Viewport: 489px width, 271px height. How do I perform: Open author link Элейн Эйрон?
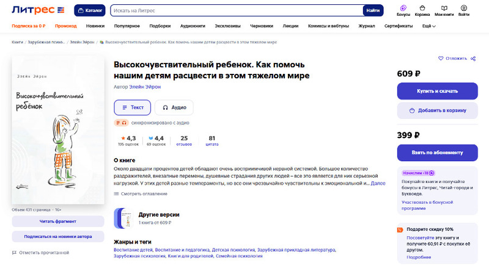tap(145, 87)
